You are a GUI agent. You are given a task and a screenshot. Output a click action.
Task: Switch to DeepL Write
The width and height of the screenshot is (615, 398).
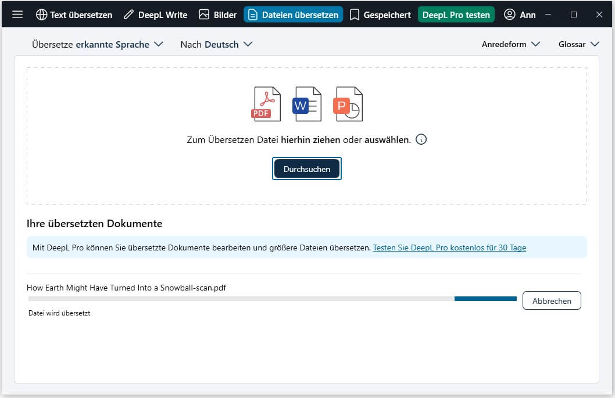tap(155, 15)
